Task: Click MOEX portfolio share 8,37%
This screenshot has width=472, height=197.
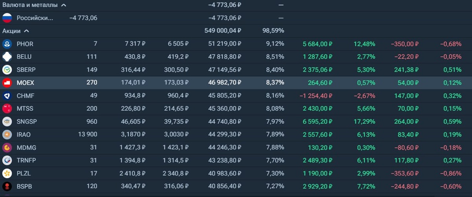Action: click(x=275, y=83)
